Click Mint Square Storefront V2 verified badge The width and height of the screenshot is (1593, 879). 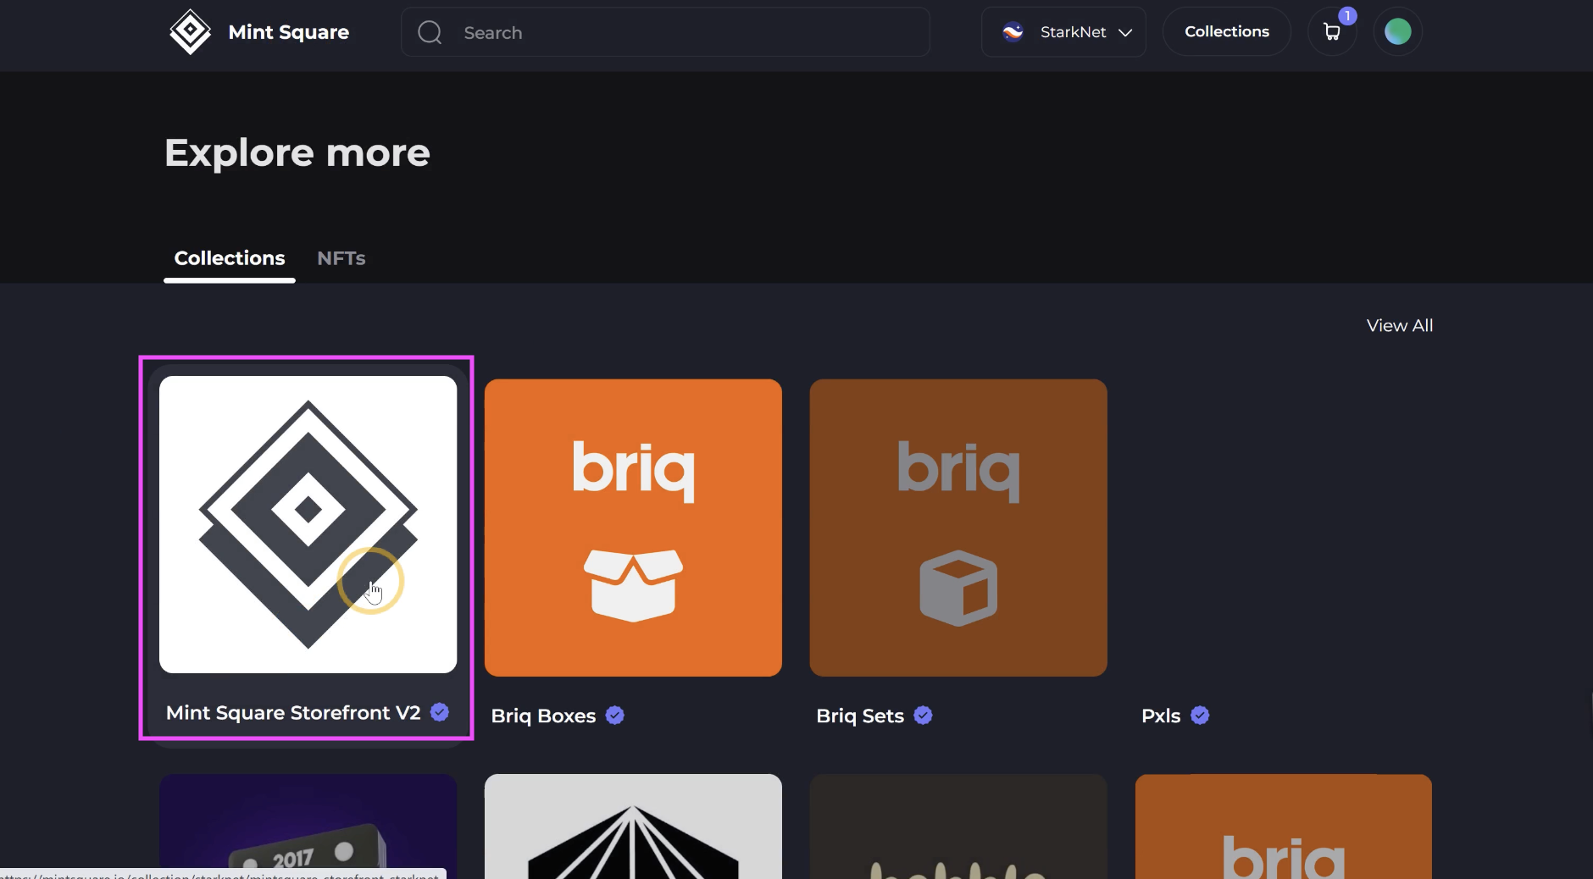pyautogui.click(x=439, y=712)
